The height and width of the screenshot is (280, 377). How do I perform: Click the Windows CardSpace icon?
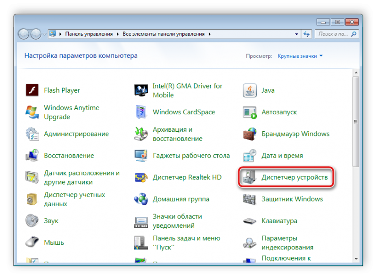141,112
